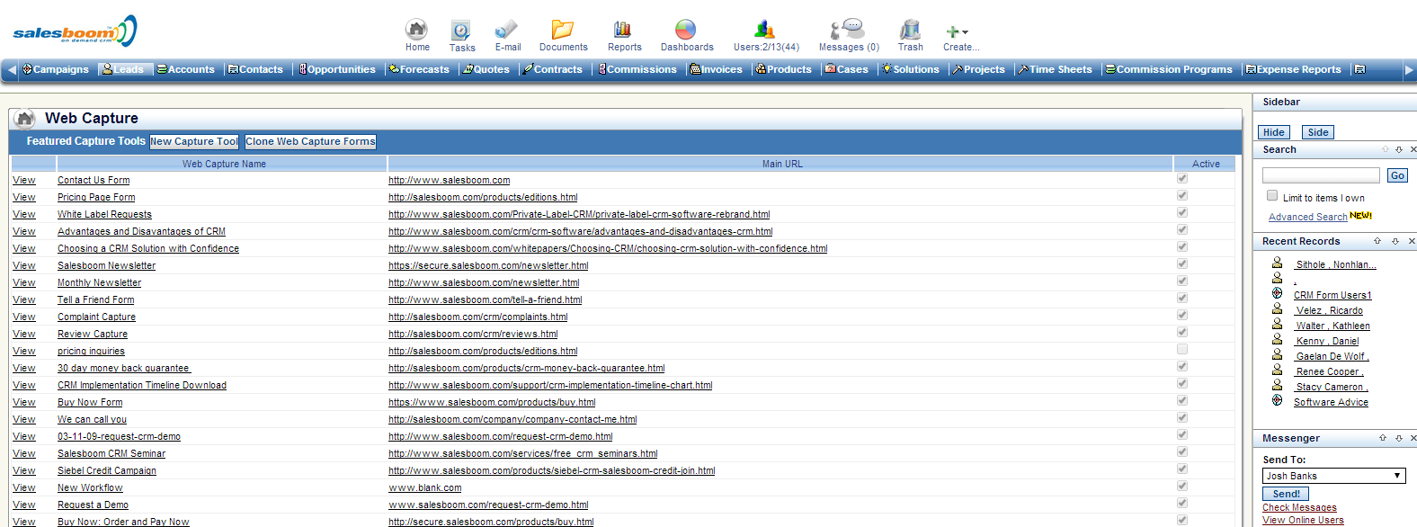Screen dimensions: 1417x527
Task: Open the Trash icon
Action: click(910, 30)
